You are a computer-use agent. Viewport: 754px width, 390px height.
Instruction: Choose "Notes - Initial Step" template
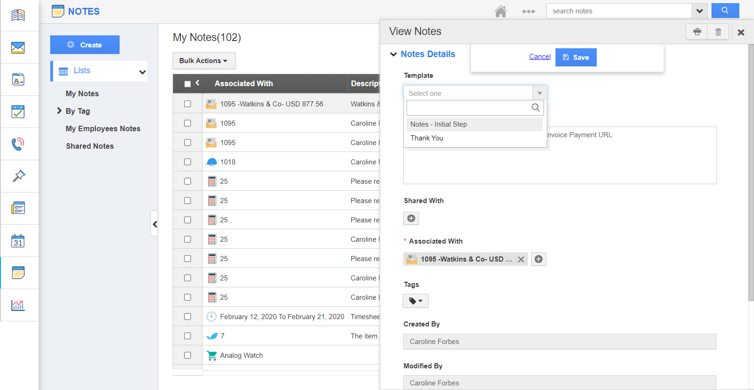coord(439,124)
